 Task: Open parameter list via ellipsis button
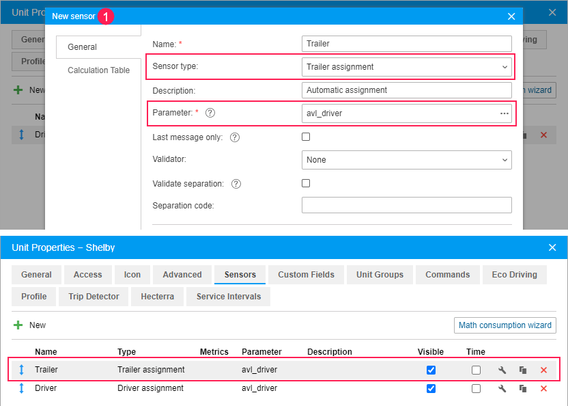pyautogui.click(x=504, y=113)
